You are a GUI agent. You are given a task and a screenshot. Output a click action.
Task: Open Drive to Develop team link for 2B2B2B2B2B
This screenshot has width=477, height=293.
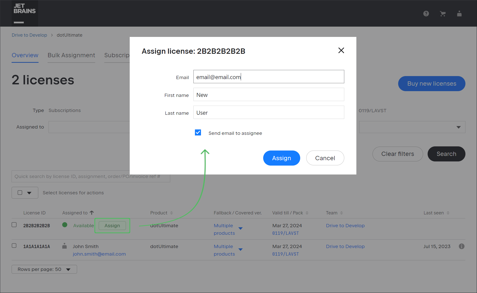345,225
